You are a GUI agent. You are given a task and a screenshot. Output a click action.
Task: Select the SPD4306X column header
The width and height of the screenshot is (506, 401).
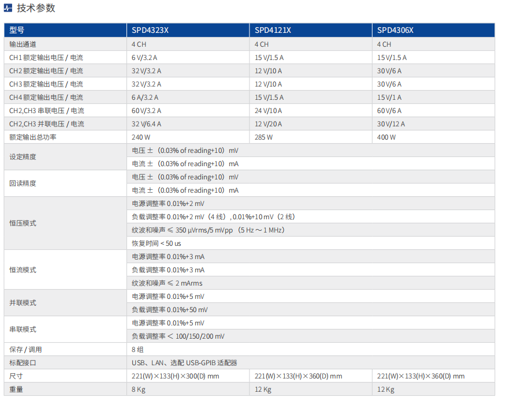pos(395,30)
